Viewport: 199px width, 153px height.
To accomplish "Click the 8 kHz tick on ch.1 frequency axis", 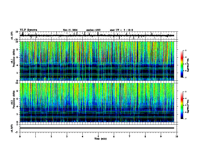I will [x=17, y=49].
